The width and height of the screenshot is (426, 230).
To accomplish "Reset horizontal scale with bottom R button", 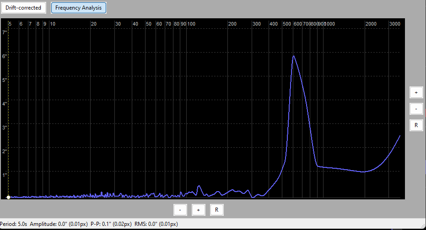I will (216, 210).
